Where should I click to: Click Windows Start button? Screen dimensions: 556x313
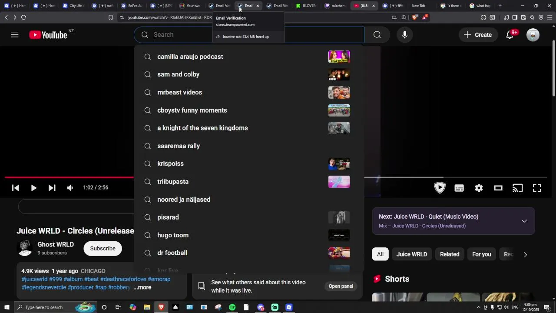point(7,307)
